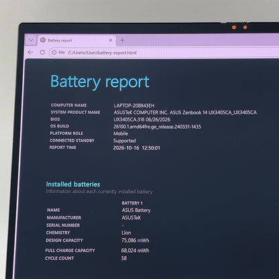The width and height of the screenshot is (279, 279).
Task: Close the Battery report tab
Action: [x=111, y=40]
